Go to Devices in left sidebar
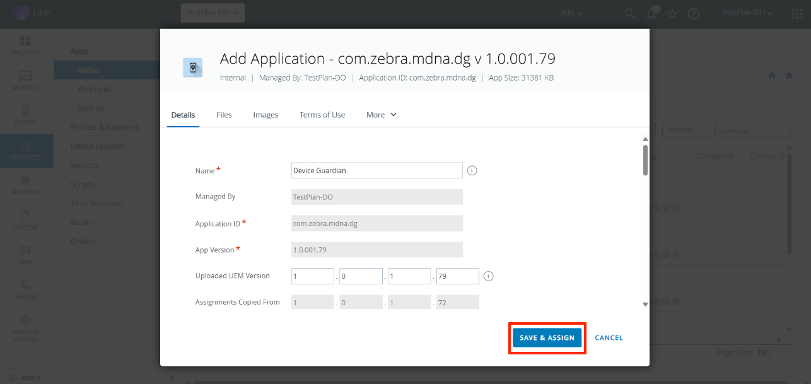The width and height of the screenshot is (811, 384). point(25,115)
